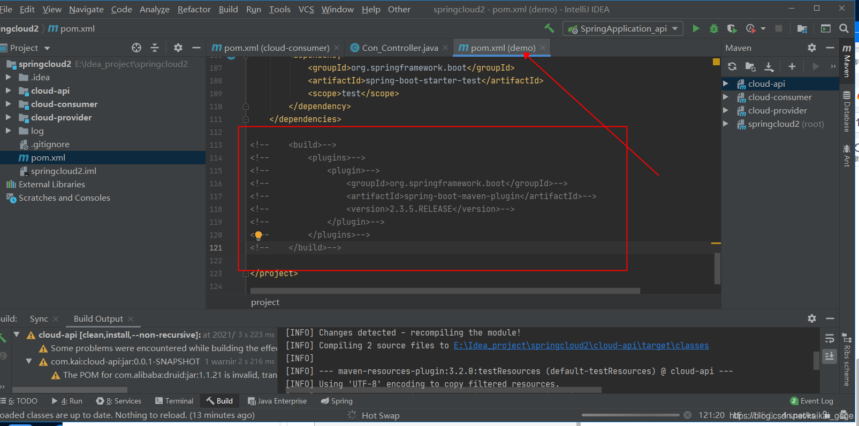Image resolution: width=859 pixels, height=426 pixels.
Task: Open Maven panel settings gear
Action: pyautogui.click(x=812, y=48)
